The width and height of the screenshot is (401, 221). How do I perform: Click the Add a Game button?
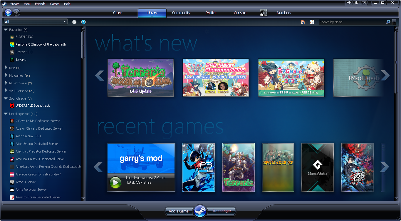tap(179, 211)
